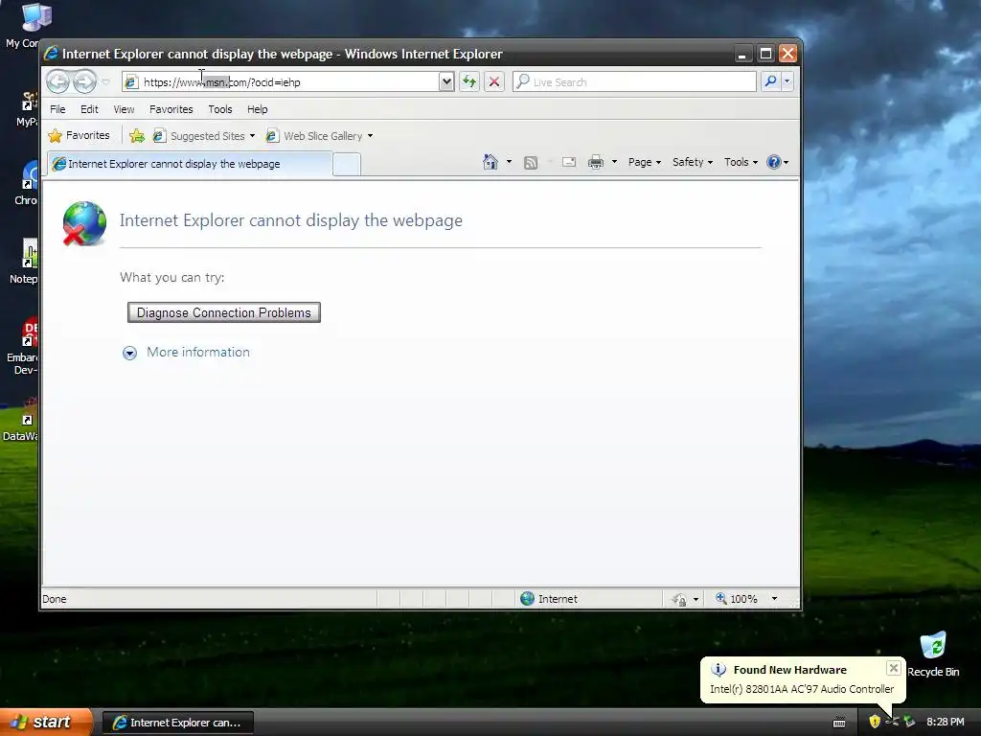
Task: Click the Read Mail envelope icon
Action: pyautogui.click(x=569, y=162)
